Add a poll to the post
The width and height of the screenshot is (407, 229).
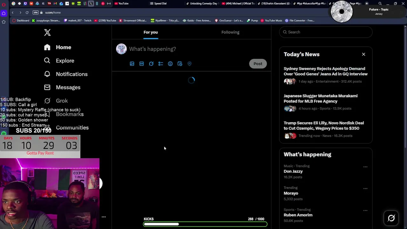point(161,64)
